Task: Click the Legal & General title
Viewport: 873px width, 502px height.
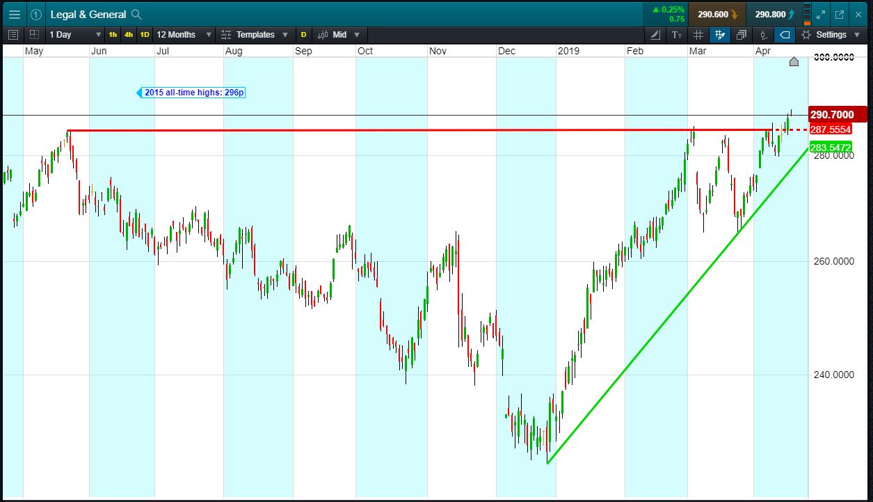Action: click(88, 14)
